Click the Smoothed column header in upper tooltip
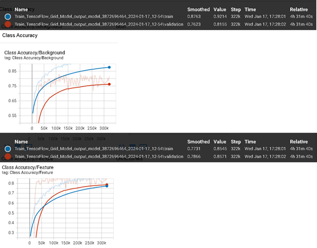 click(198, 9)
